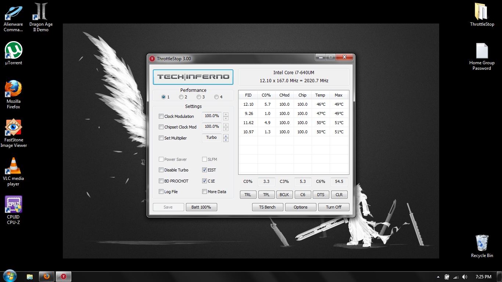502x282 pixels.
Task: Open battery power status tray icon
Action: [x=447, y=277]
